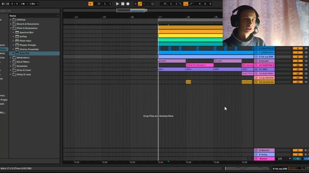Select the 7 track header name
Image resolution: width=309 pixels, height=173 pixels.
click(267, 52)
